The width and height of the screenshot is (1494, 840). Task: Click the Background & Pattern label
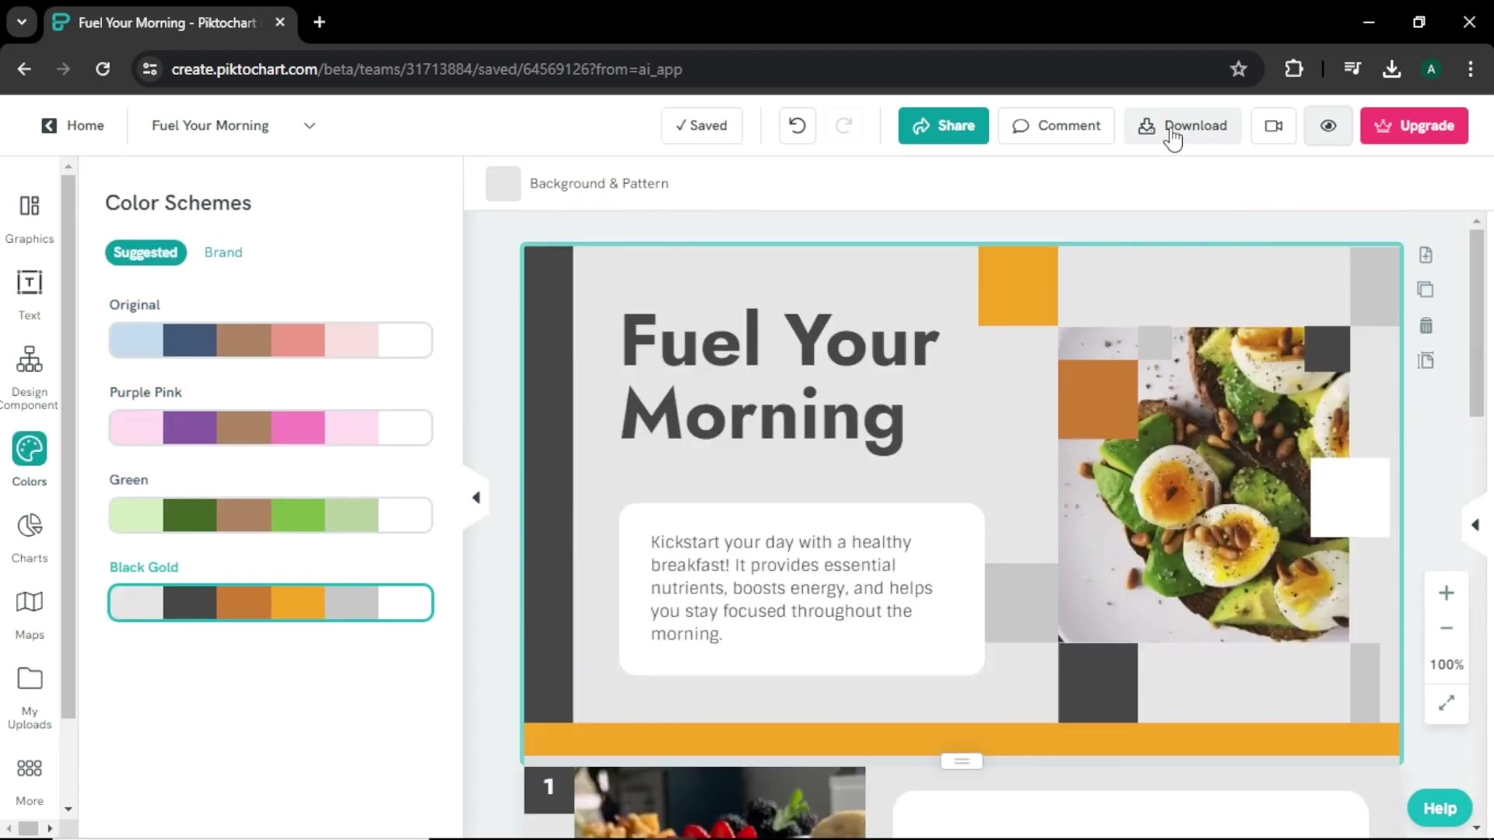point(599,184)
